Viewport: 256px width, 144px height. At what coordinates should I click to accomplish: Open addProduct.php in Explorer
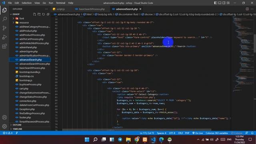[28, 31]
